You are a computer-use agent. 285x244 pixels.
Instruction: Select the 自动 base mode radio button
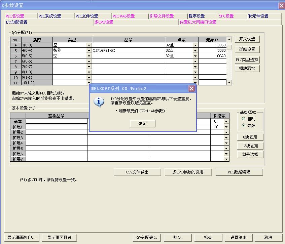tap(243, 119)
